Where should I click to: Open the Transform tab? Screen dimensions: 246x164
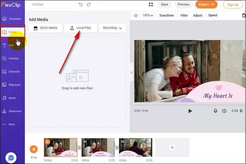[x=167, y=15]
